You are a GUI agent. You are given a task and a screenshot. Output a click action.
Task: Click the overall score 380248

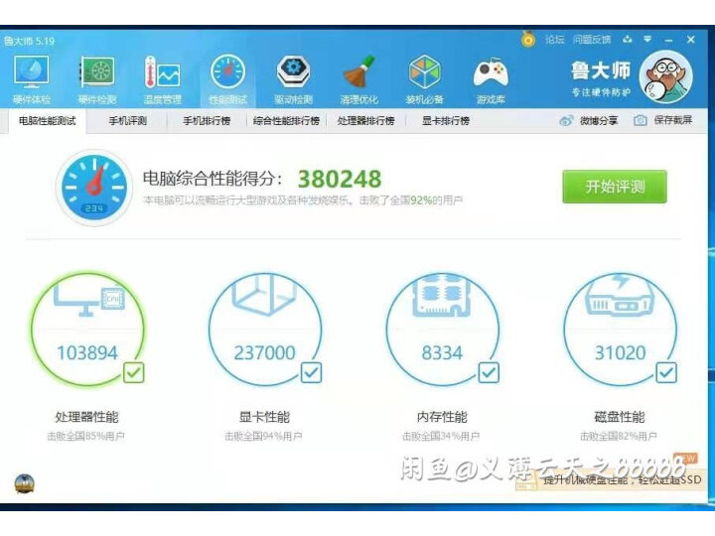(340, 179)
